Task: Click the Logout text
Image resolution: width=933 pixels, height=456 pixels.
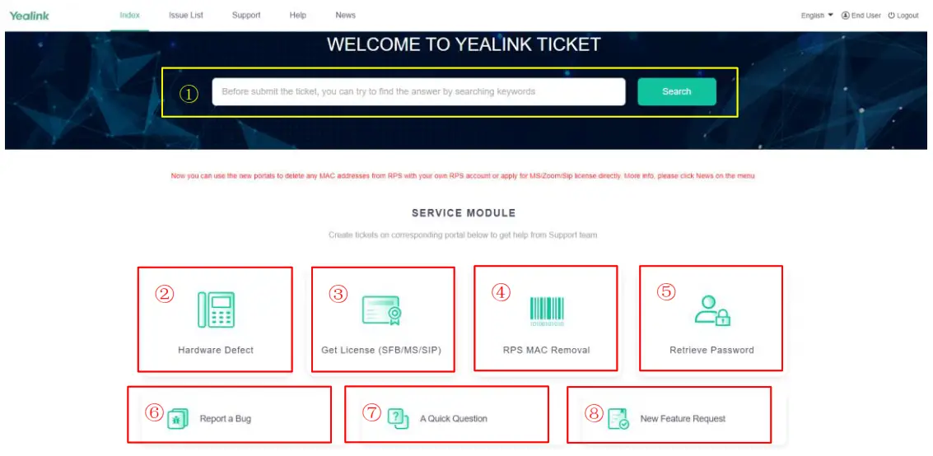Action: point(908,16)
